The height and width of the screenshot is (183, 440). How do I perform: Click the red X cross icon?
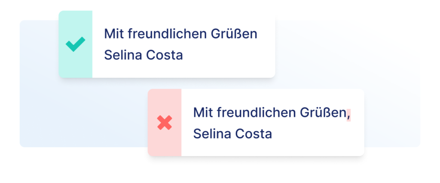pos(165,123)
